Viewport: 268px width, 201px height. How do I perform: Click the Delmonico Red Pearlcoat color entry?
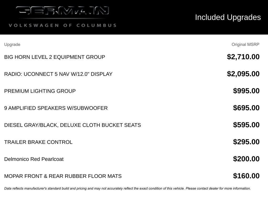34,159
